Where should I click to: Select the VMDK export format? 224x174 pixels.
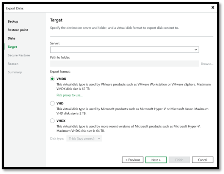tap(52, 79)
